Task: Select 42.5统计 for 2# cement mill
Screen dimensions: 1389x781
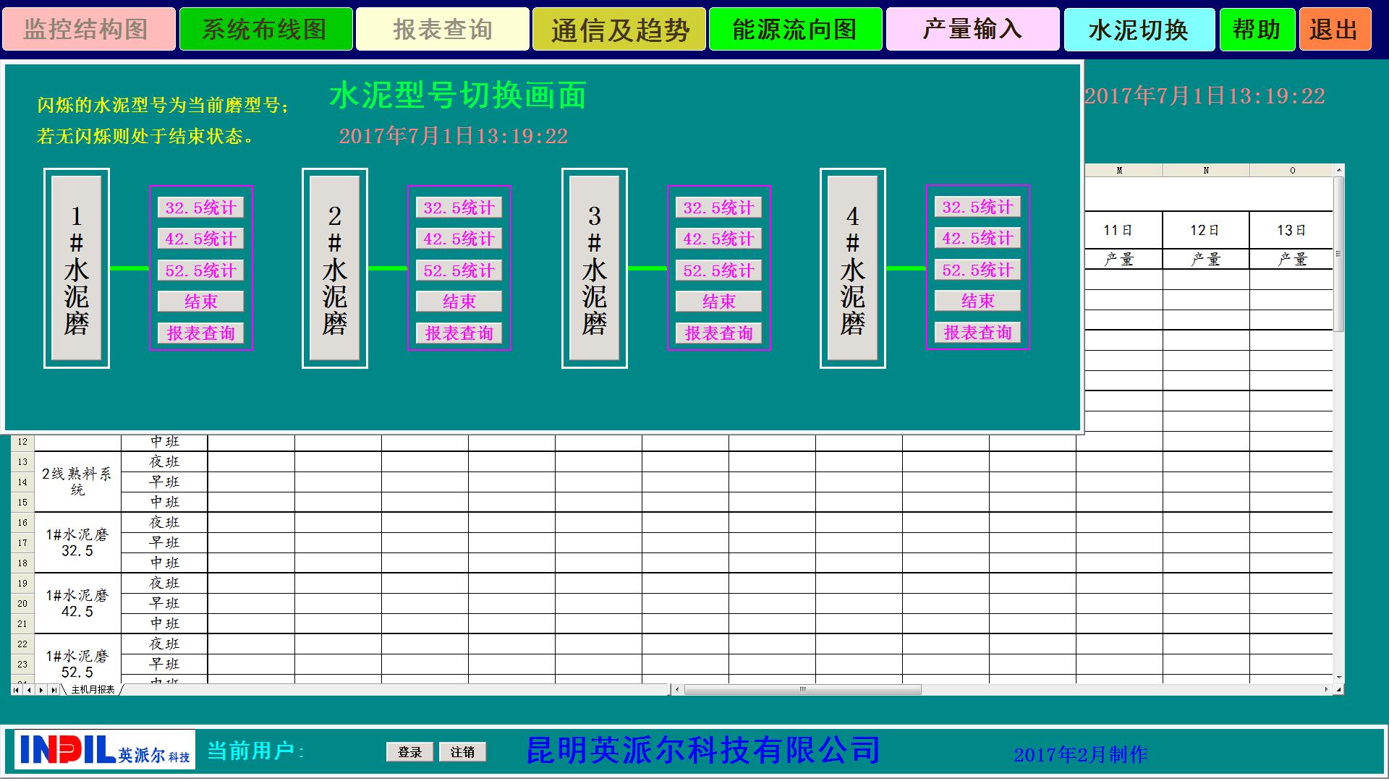Action: pos(459,239)
